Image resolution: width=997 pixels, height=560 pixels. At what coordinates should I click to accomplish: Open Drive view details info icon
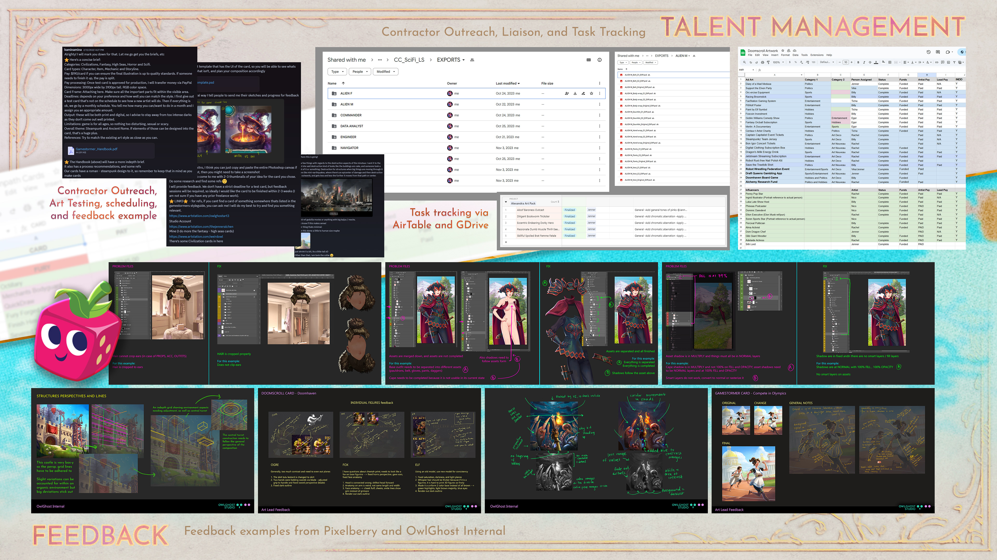(x=599, y=60)
